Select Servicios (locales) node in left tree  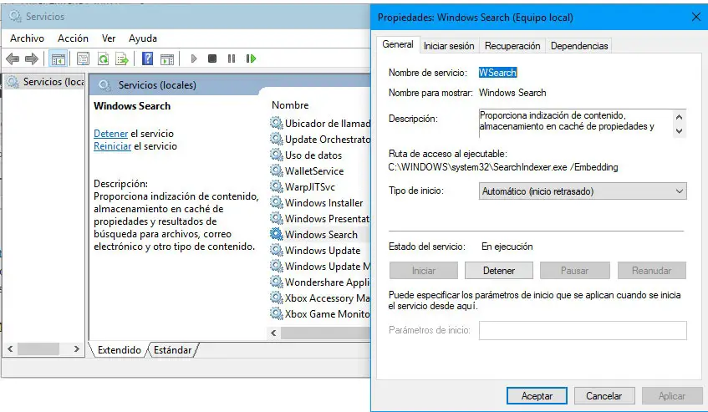pyautogui.click(x=45, y=82)
